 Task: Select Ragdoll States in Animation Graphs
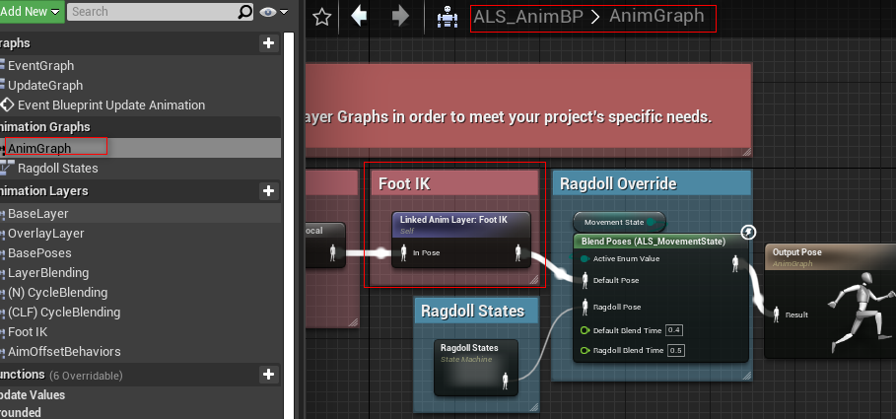57,169
